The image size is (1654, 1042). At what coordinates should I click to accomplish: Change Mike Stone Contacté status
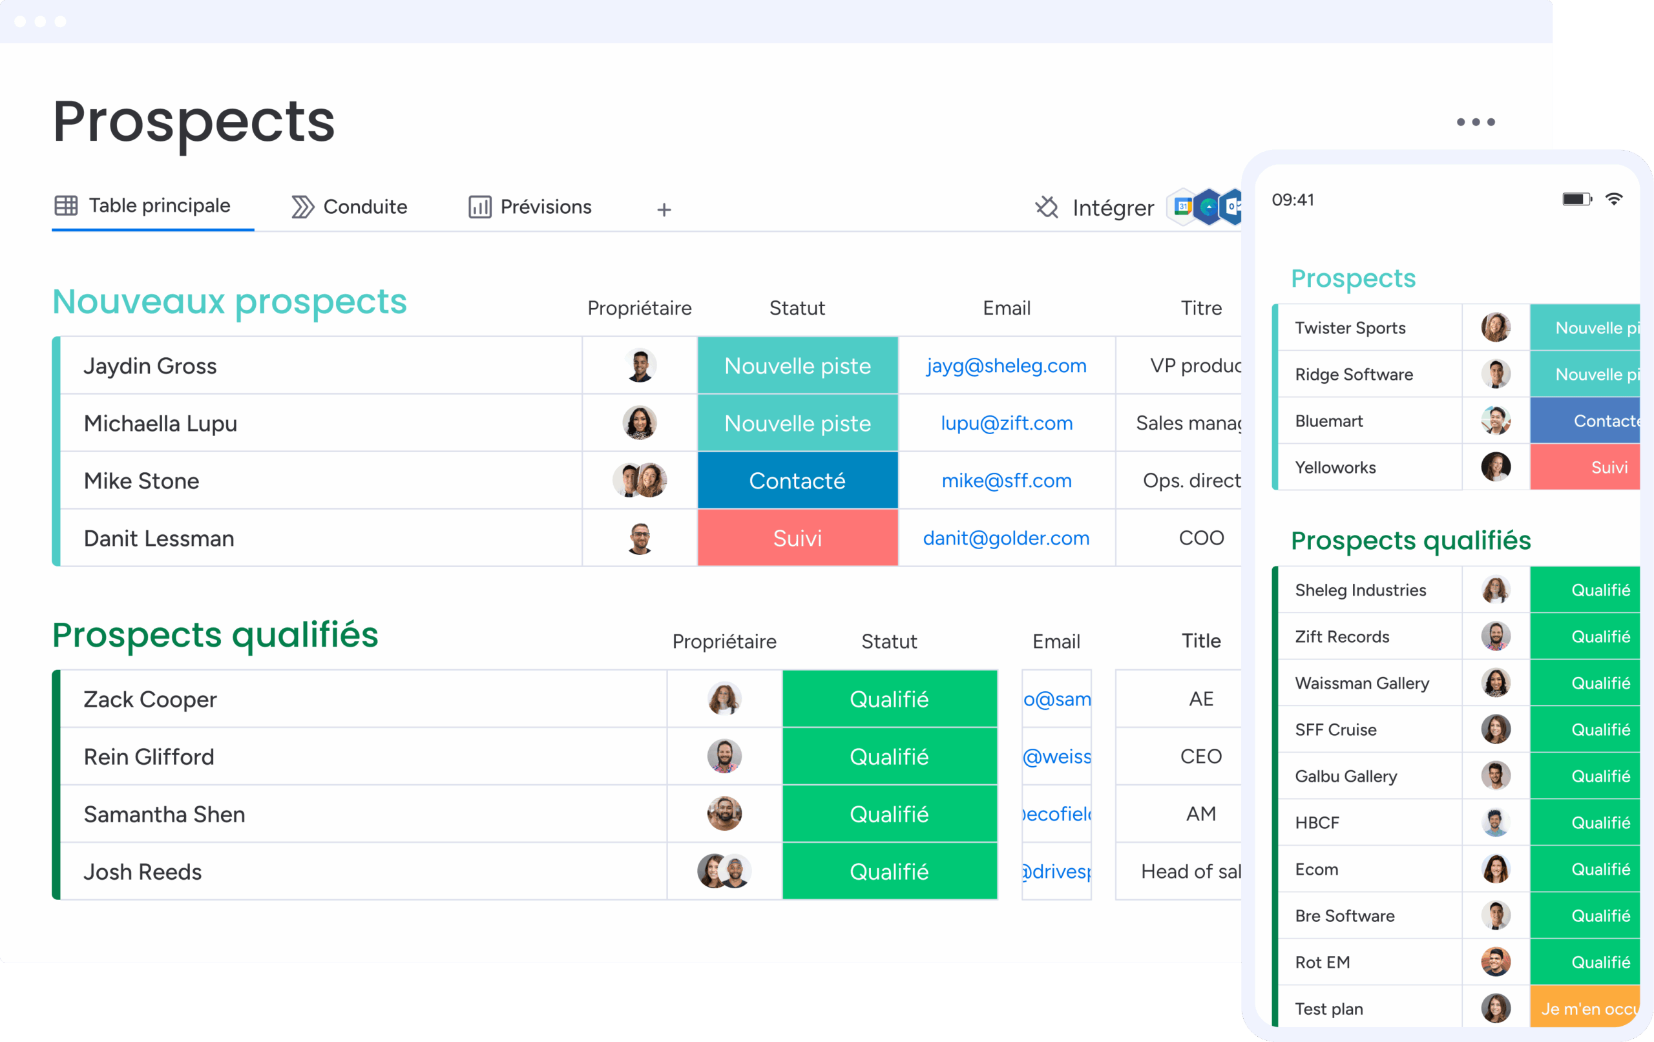click(797, 480)
